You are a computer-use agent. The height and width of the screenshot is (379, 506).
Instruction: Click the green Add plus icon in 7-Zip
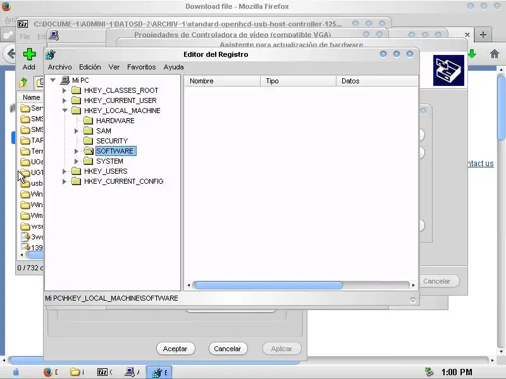(29, 54)
